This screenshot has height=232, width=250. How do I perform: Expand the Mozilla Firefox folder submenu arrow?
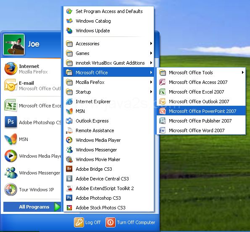(x=151, y=82)
